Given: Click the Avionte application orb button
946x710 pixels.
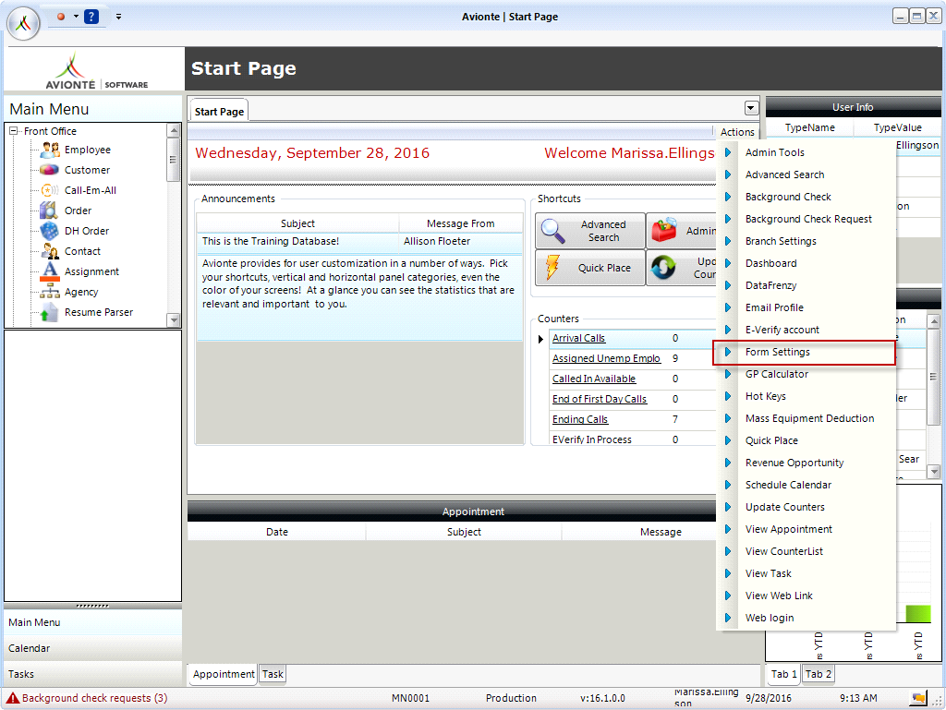Looking at the screenshot, I should [23, 23].
